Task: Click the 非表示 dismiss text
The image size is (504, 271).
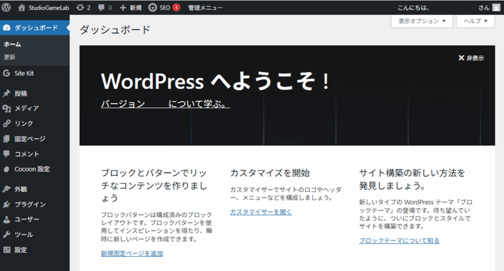Action: 475,58
